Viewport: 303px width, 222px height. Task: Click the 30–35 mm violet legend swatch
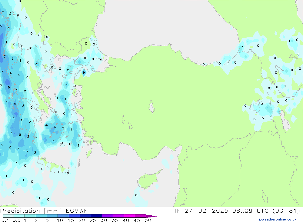[108, 216]
